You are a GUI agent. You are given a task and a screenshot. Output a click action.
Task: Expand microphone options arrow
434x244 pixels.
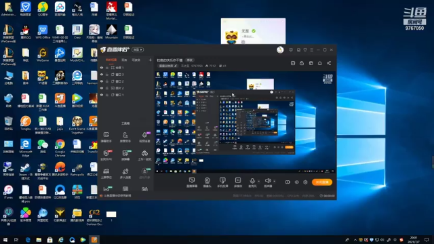coord(259,182)
